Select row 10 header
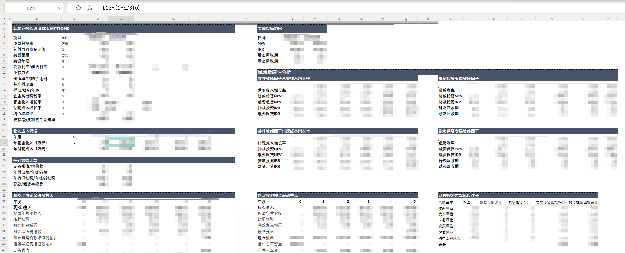This screenshot has height=253, width=625. point(4,67)
